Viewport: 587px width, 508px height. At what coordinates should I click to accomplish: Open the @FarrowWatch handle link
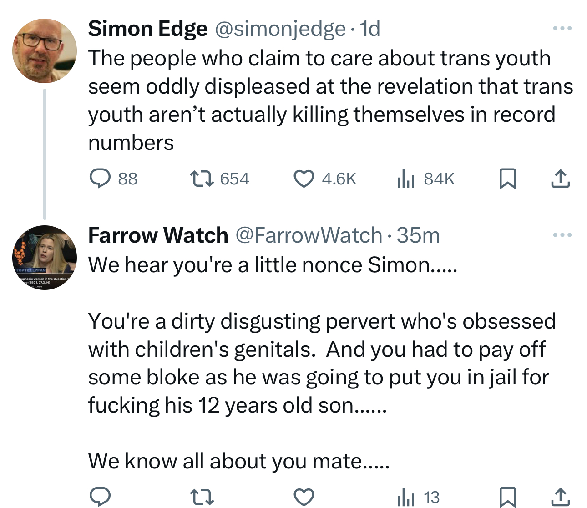(309, 235)
